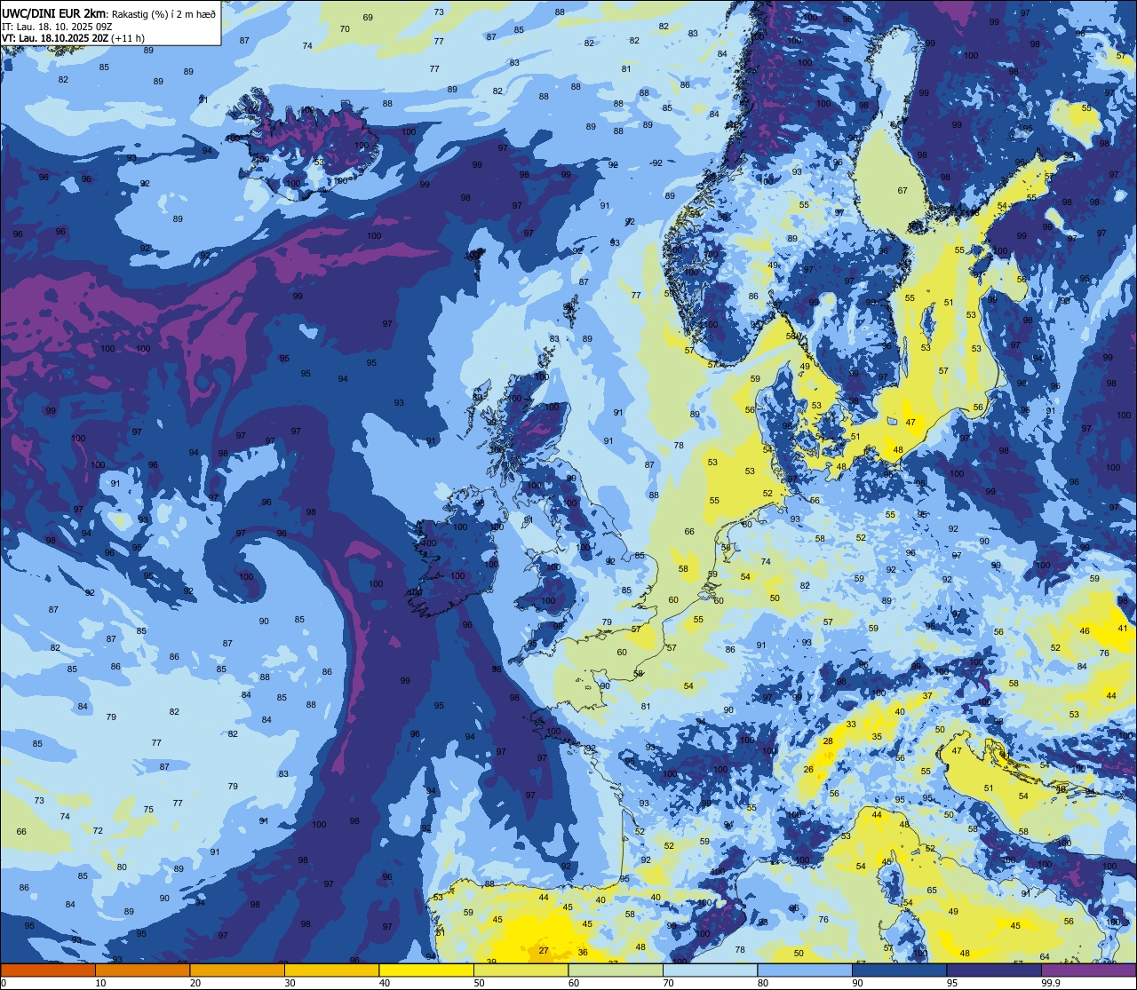
Task: Click the 27 humidity value over Spain
Action: click(x=544, y=951)
